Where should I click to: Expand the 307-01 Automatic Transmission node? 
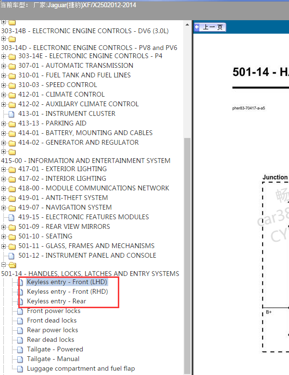[x=3, y=66]
